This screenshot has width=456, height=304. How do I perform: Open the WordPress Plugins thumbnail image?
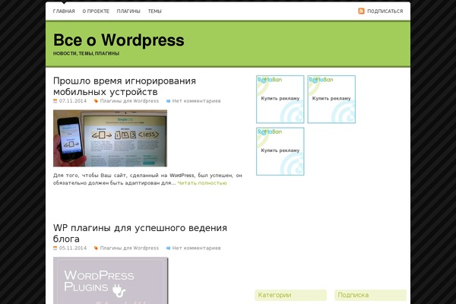[x=110, y=280]
